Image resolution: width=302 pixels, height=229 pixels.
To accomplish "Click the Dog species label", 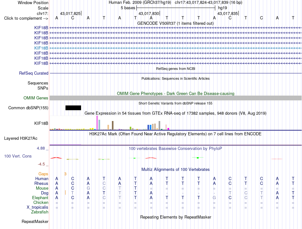I will 45,193.
